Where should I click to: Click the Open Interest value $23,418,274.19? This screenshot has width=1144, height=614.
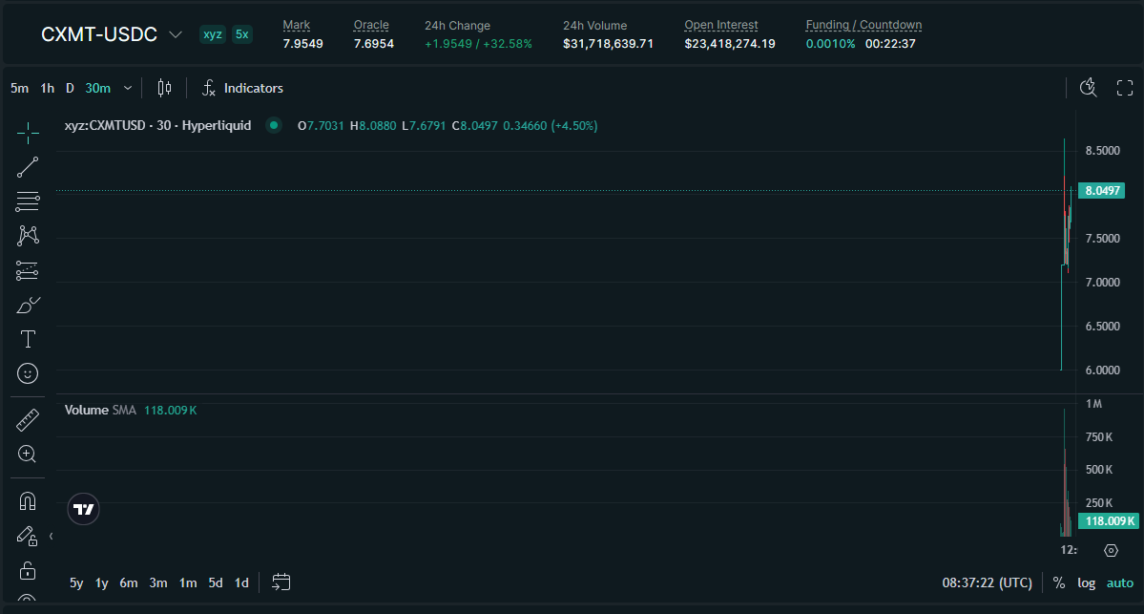pos(730,44)
